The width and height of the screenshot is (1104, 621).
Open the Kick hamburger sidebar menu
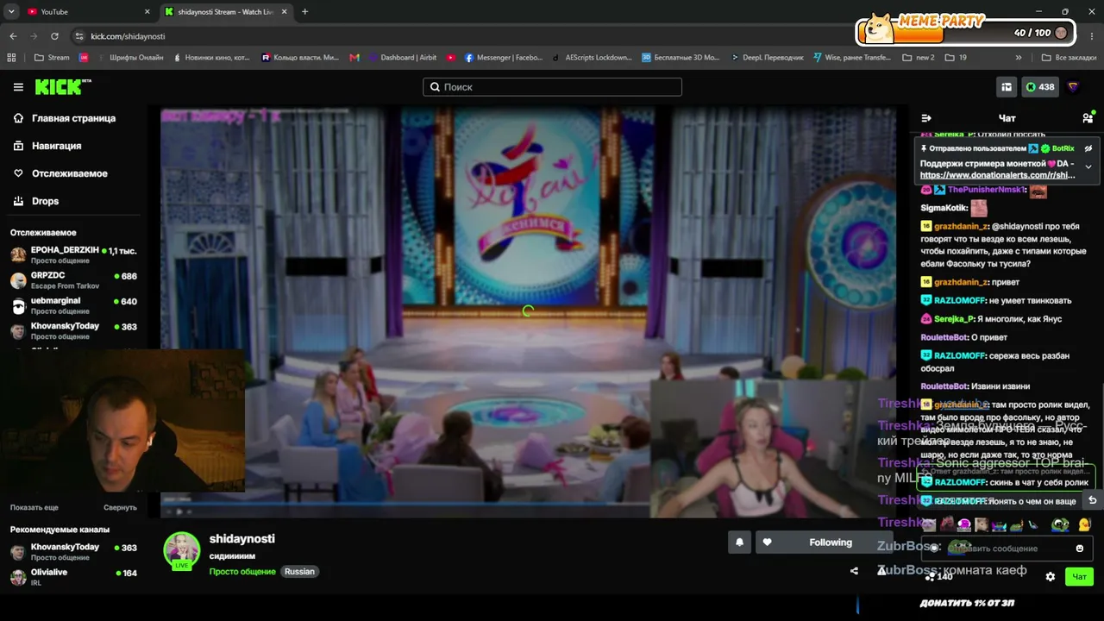click(x=18, y=87)
